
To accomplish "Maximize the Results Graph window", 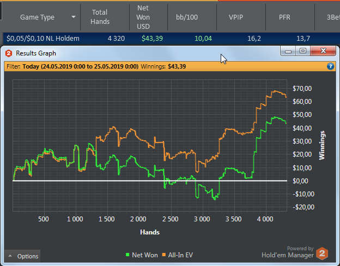I will pyautogui.click(x=303, y=51).
